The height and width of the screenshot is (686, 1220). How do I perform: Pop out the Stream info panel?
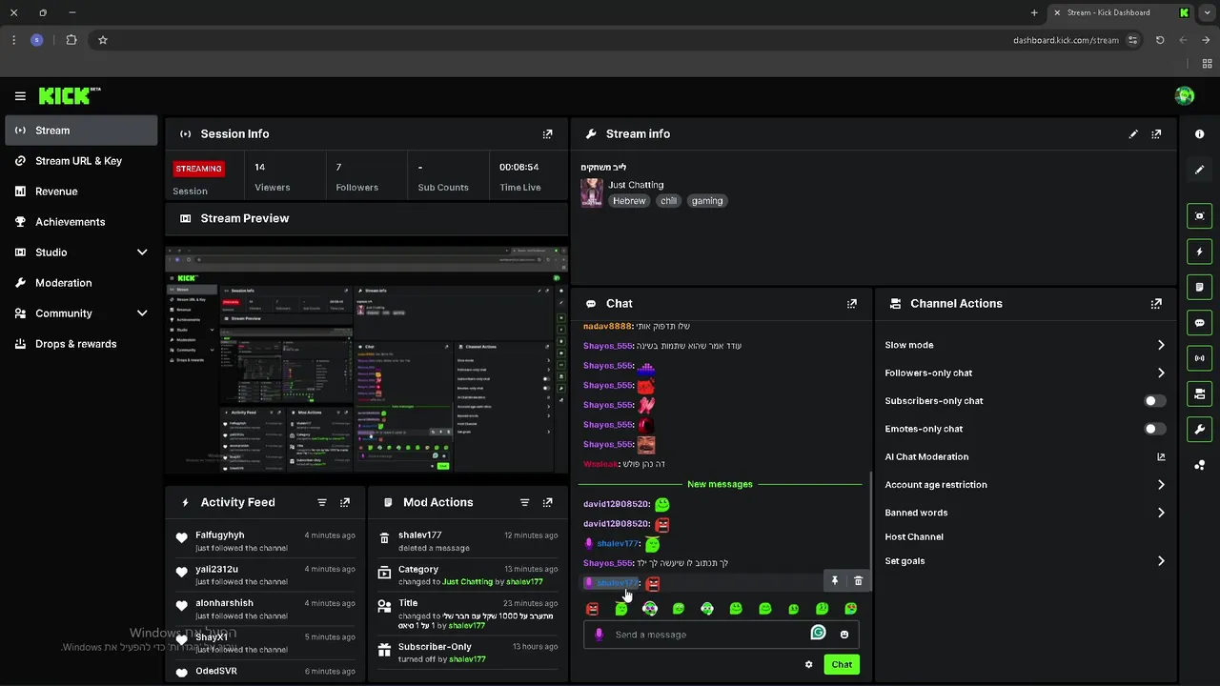[x=1156, y=134]
